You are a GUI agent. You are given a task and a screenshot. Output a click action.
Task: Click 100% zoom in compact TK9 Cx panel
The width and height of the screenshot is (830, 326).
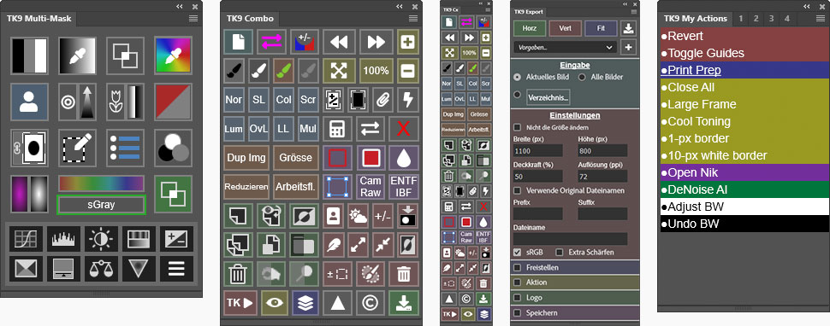(x=469, y=53)
